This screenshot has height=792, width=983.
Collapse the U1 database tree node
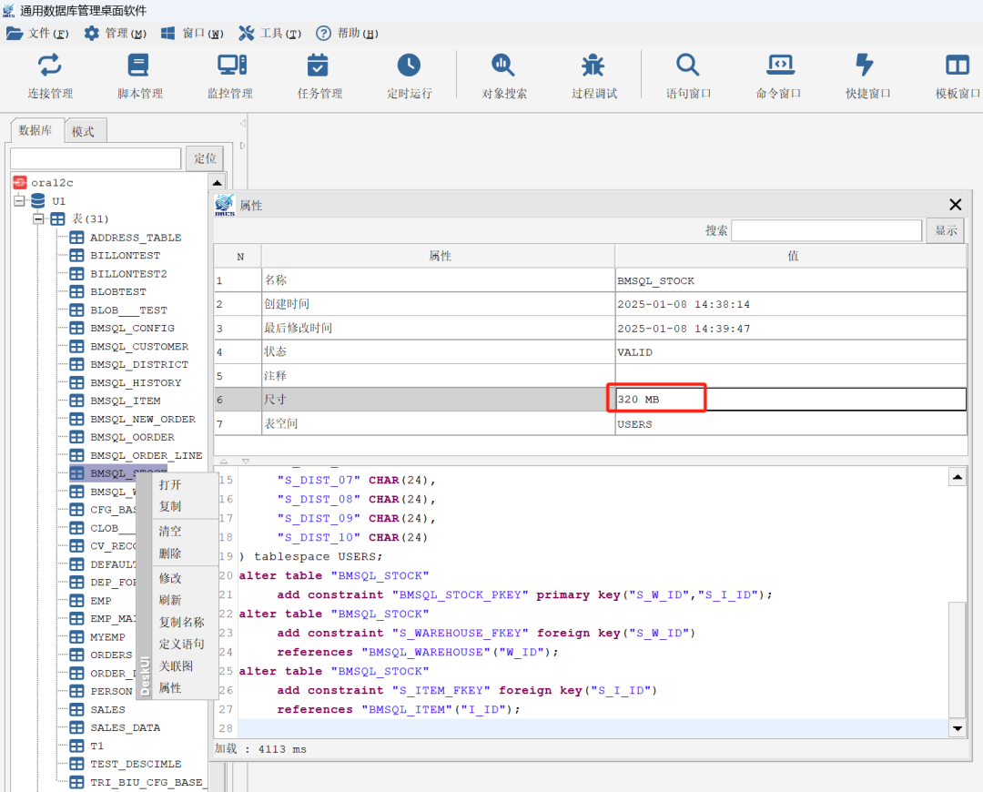tap(18, 201)
